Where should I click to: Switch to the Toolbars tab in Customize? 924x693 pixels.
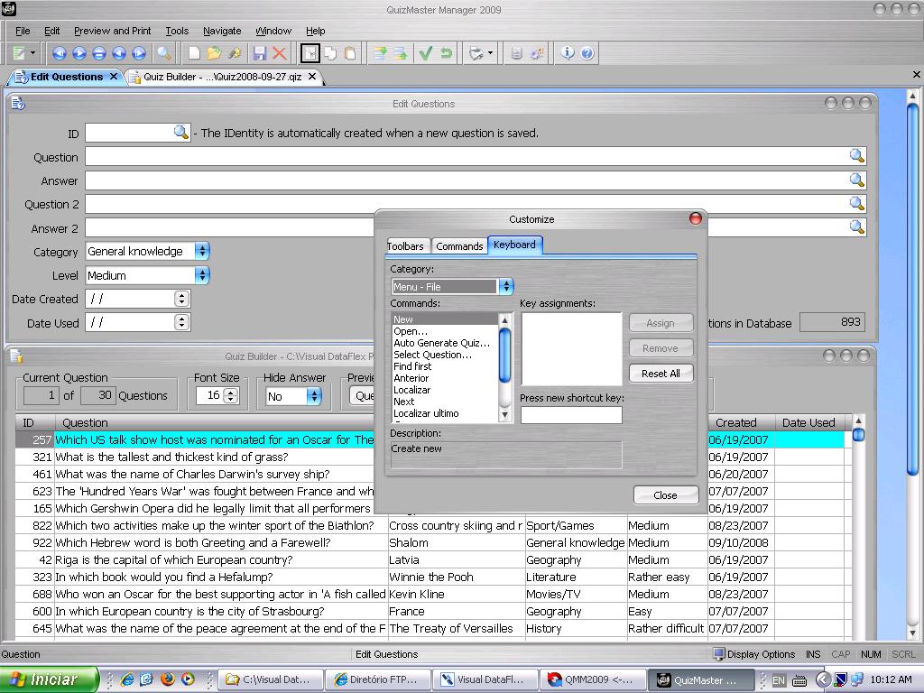[x=405, y=245]
